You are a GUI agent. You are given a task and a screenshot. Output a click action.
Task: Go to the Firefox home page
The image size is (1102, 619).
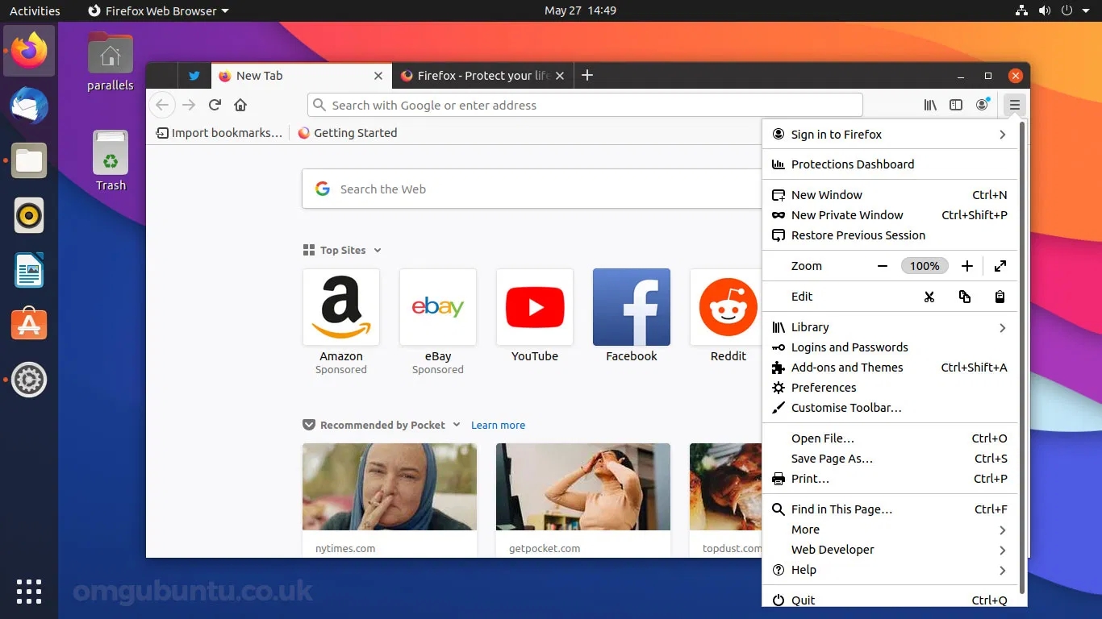tap(240, 105)
